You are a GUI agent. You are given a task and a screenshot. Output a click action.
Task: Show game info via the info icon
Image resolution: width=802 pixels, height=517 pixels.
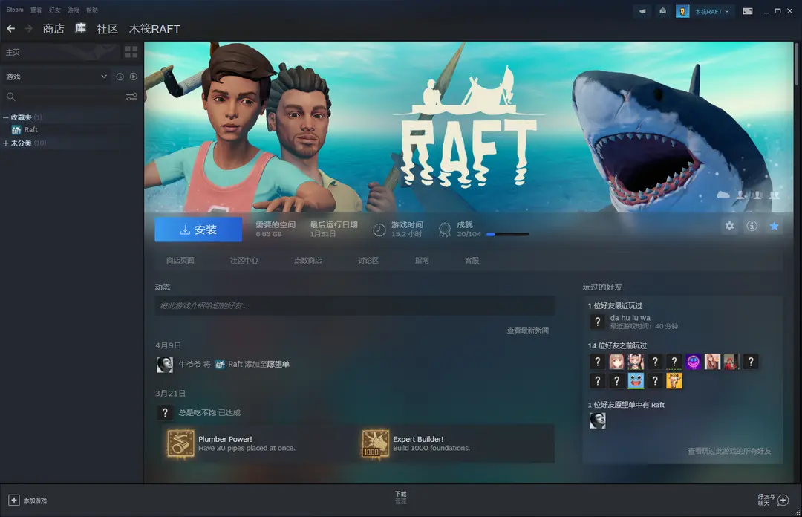pyautogui.click(x=752, y=226)
